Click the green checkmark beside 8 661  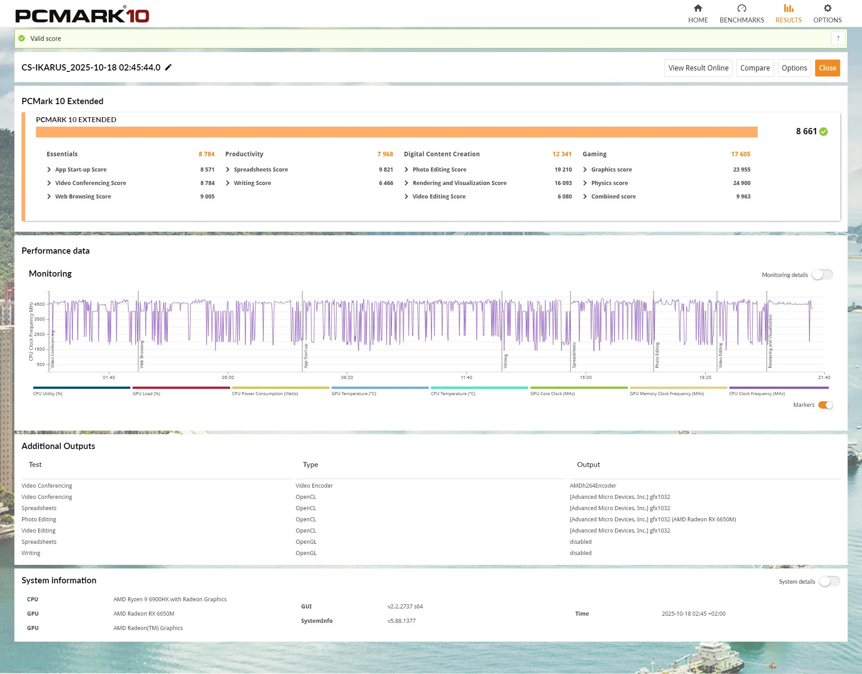pos(823,132)
